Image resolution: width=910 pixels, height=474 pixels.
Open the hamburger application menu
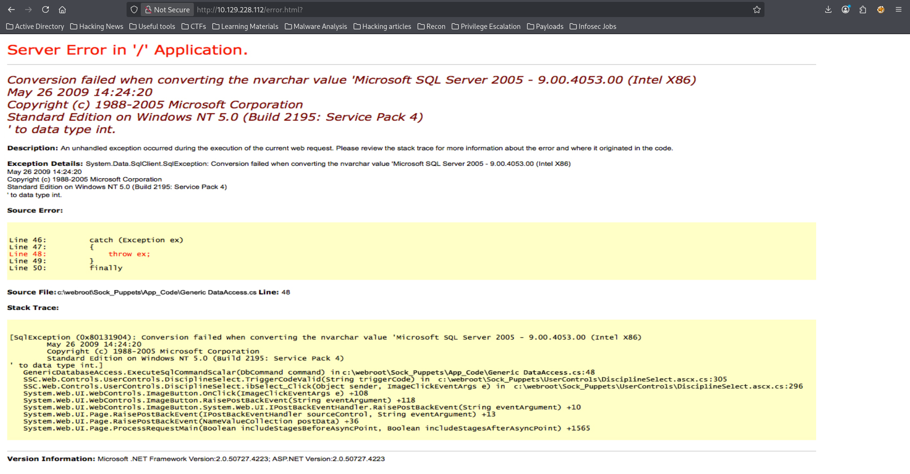tap(899, 9)
